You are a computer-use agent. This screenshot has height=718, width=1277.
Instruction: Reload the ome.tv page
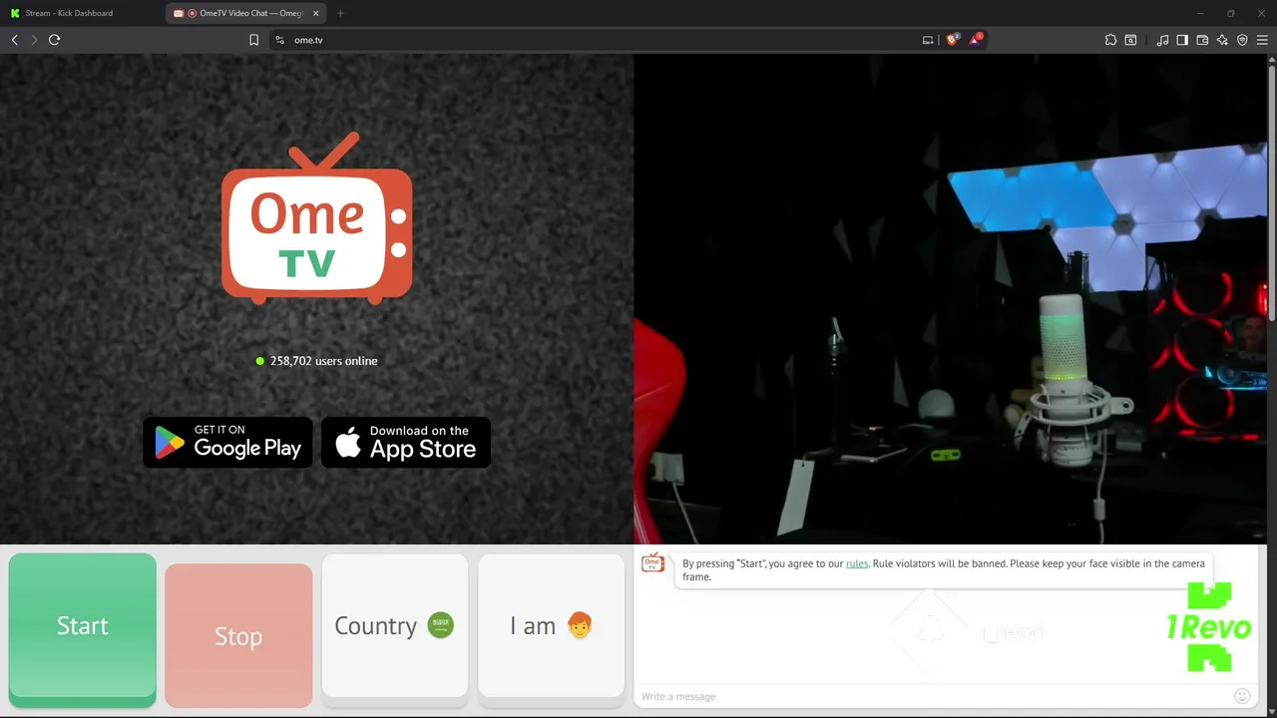[54, 40]
